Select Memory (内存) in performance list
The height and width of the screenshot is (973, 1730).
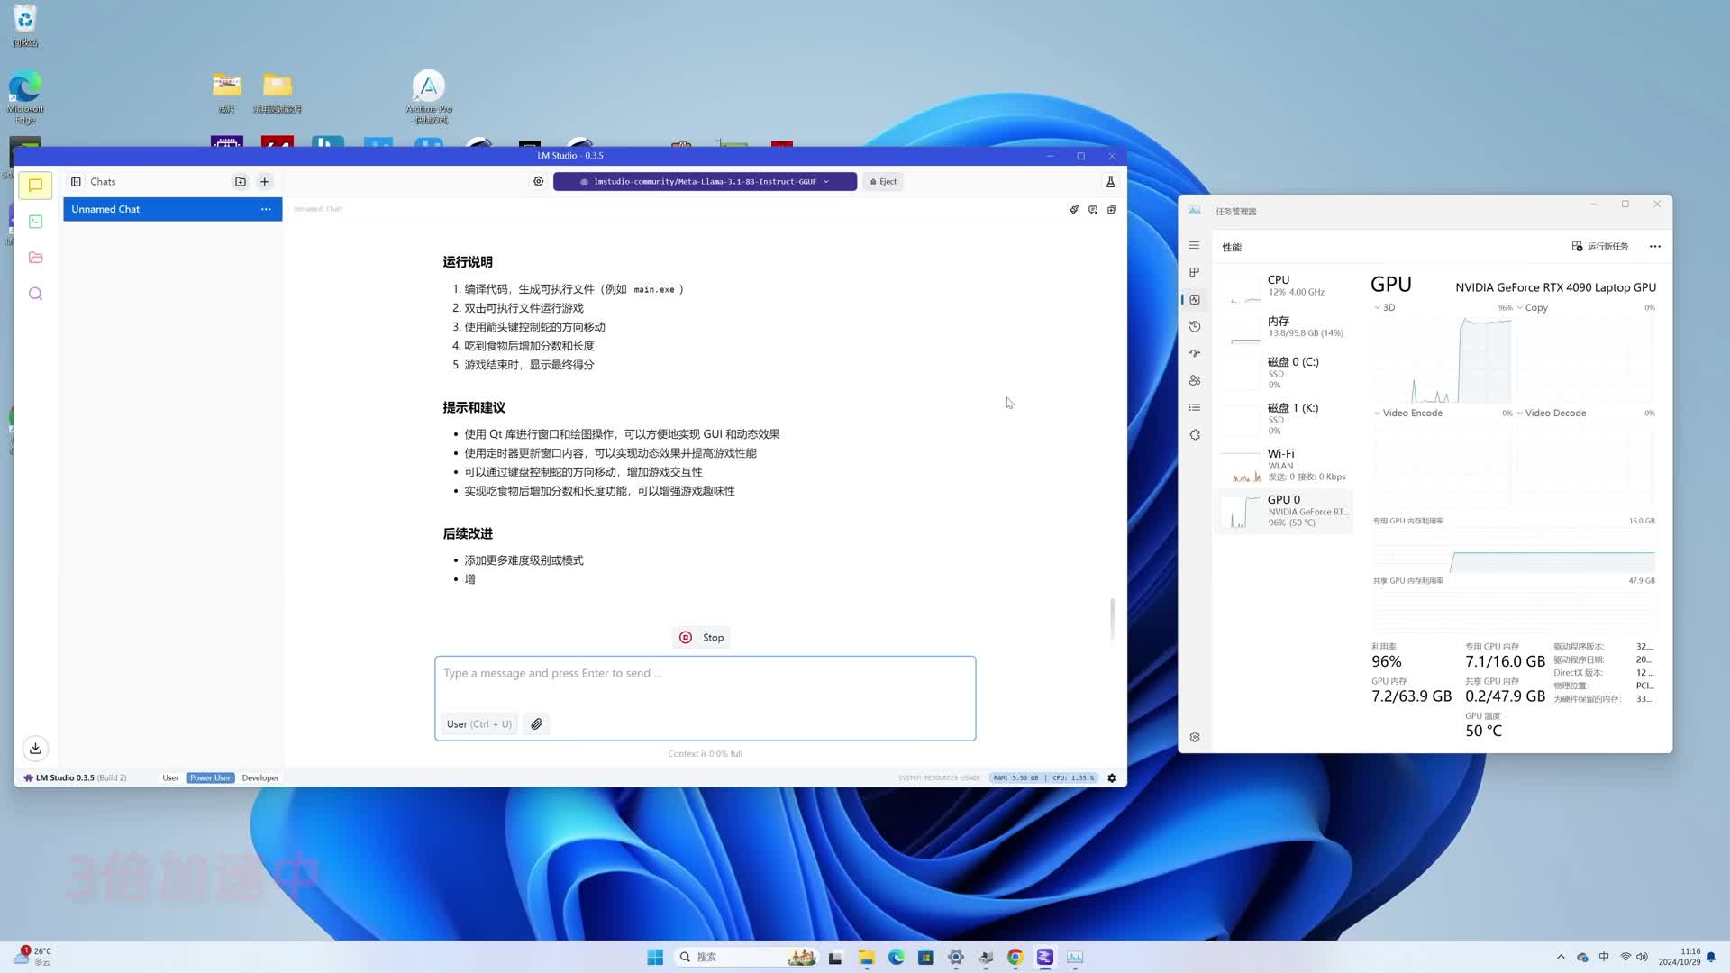tap(1284, 327)
